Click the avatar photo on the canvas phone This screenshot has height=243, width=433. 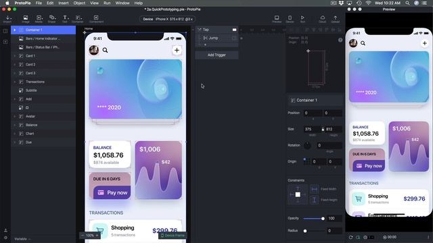click(x=94, y=50)
